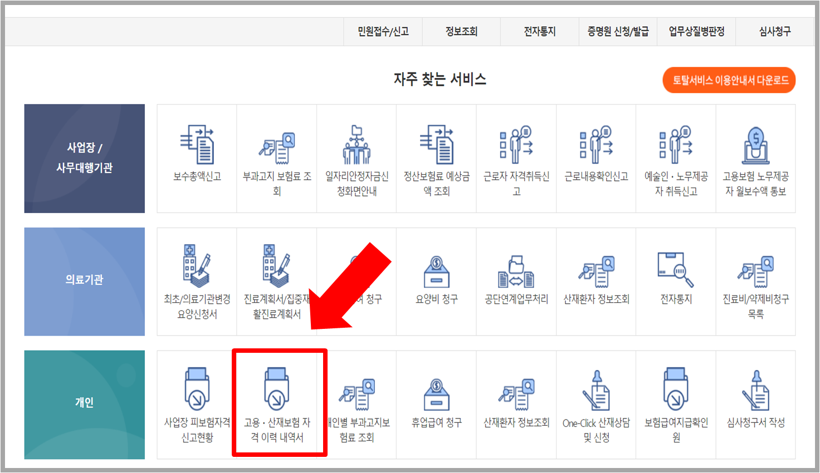This screenshot has height=473, width=820.
Task: Open the 공단연계업무처리 icon
Action: tap(516, 281)
